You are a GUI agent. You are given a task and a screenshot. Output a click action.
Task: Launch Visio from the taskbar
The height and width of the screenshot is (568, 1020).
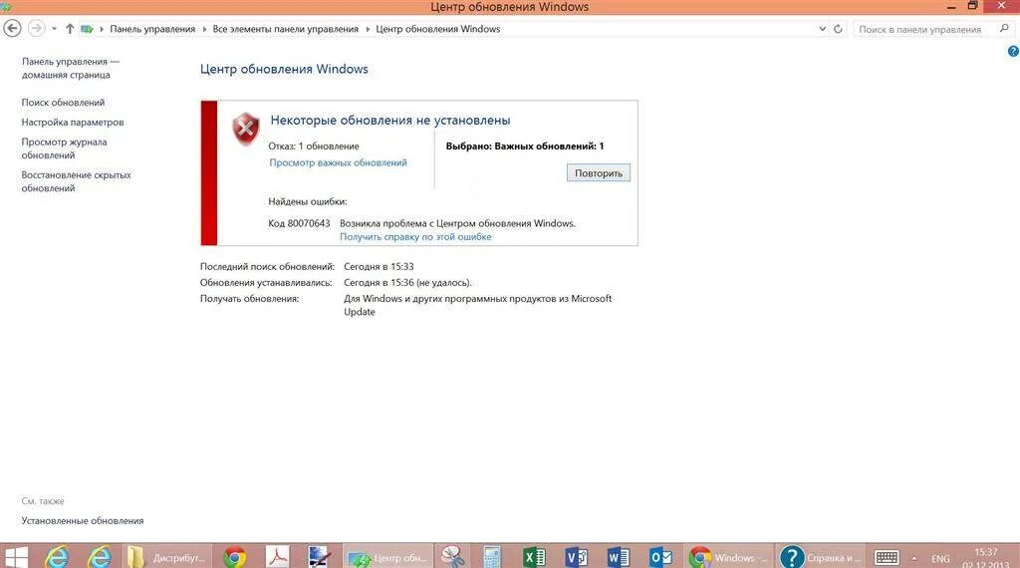click(577, 557)
